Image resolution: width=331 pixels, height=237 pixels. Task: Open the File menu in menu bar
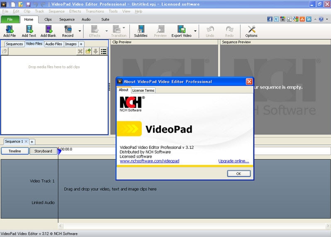[x=5, y=11]
